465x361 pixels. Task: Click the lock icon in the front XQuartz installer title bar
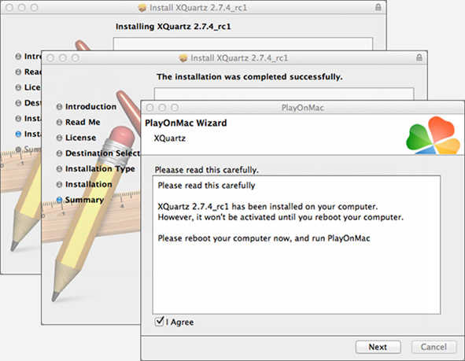click(419, 57)
